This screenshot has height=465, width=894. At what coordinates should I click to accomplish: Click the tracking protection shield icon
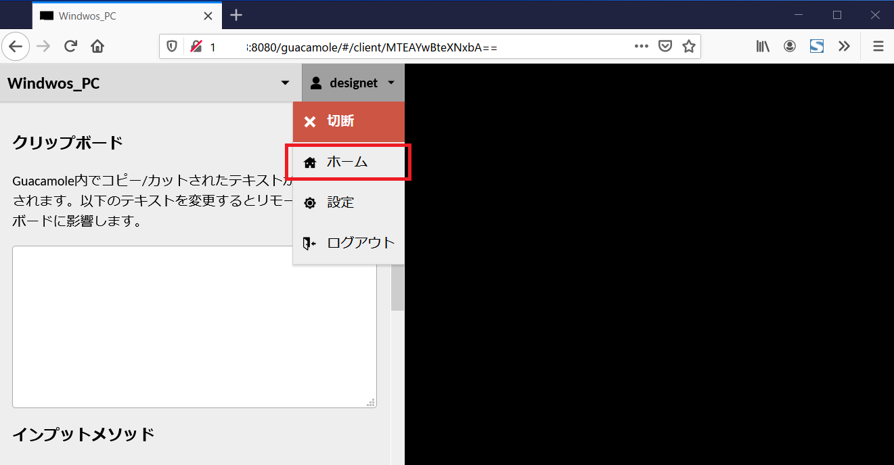(x=172, y=46)
